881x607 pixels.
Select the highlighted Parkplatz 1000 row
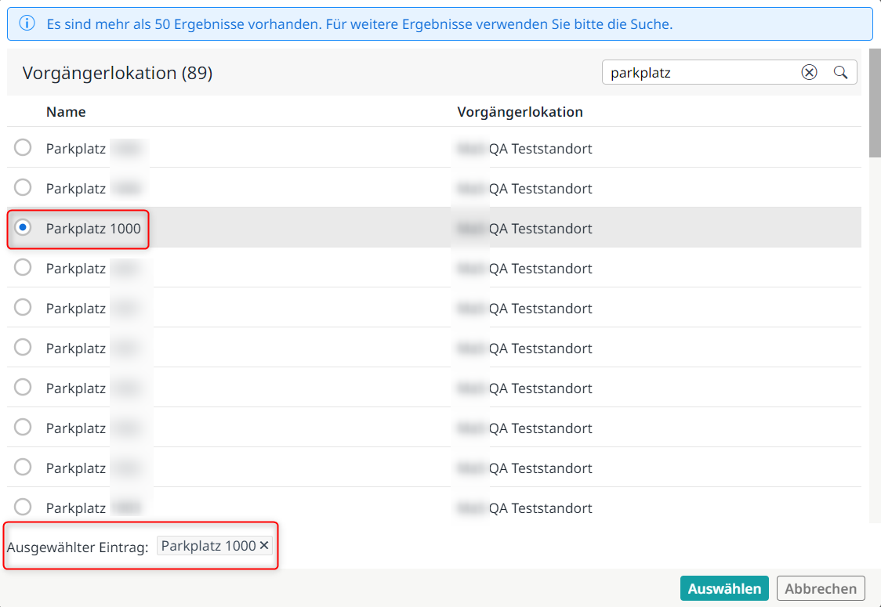95,228
